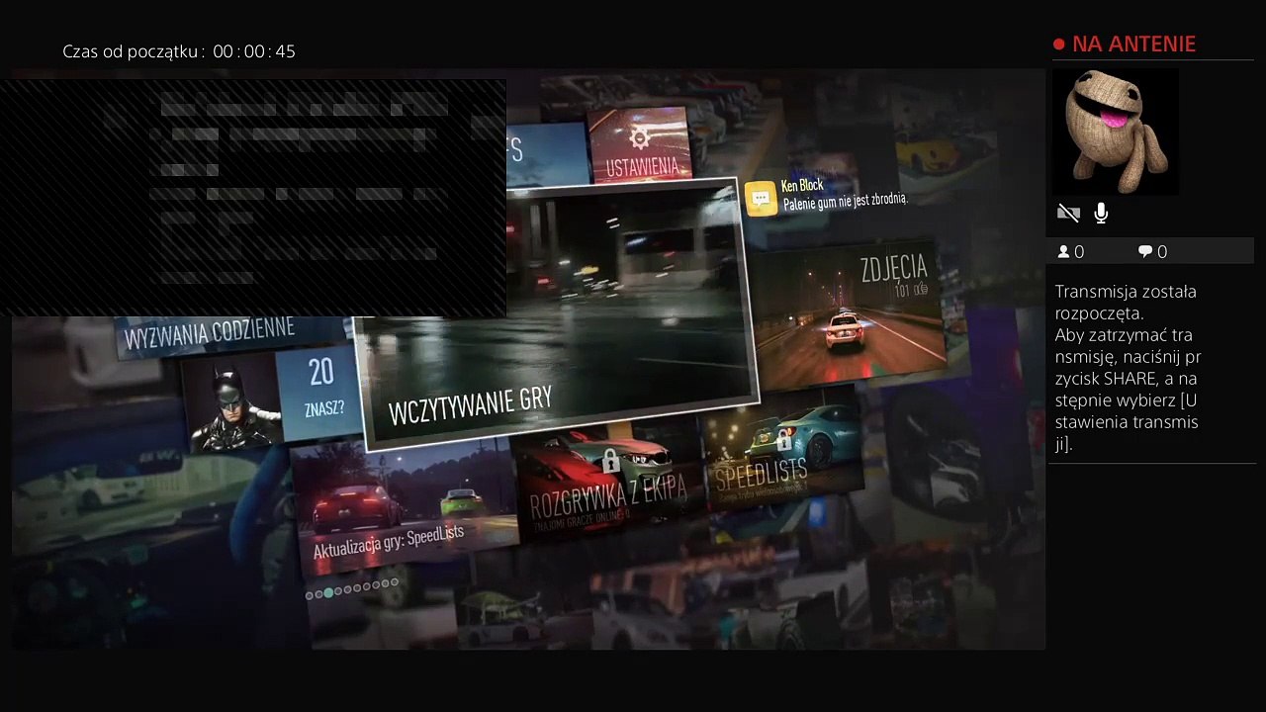Read Ken Block's message text
The height and width of the screenshot is (712, 1266).
tap(845, 203)
